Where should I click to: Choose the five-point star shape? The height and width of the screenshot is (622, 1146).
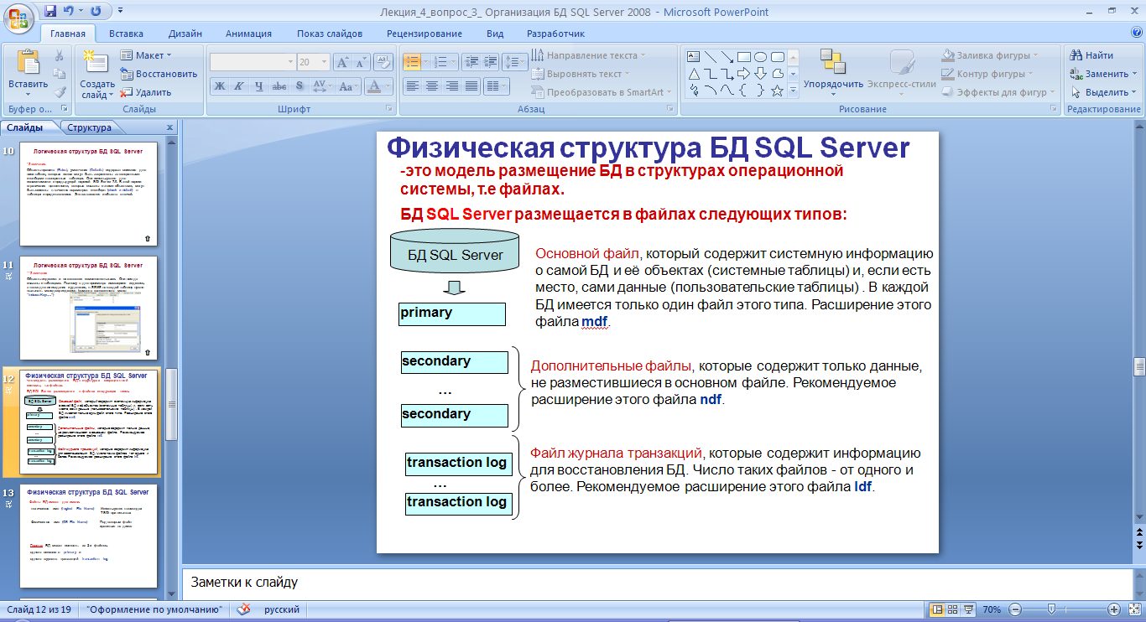point(777,91)
